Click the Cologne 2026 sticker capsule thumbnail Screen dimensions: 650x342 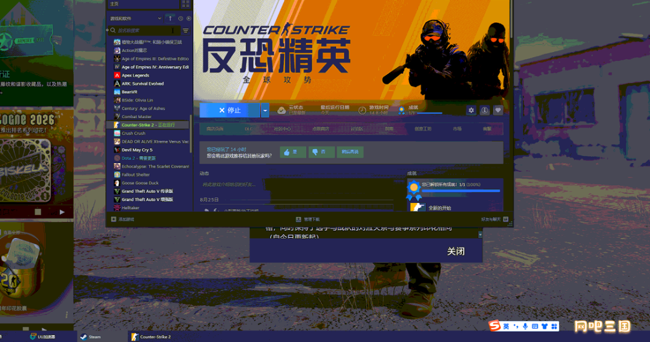25,170
